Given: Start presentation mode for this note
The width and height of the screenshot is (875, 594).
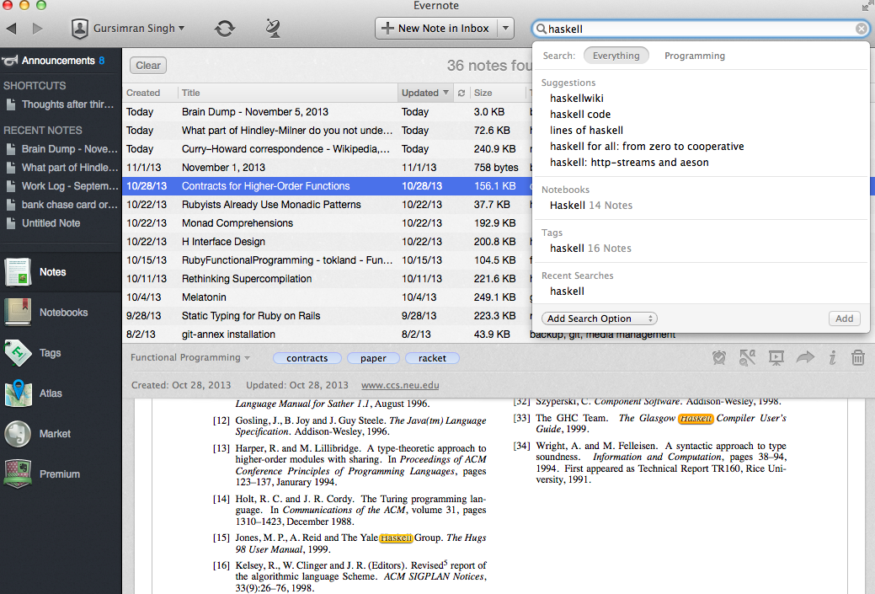Looking at the screenshot, I should tap(776, 358).
